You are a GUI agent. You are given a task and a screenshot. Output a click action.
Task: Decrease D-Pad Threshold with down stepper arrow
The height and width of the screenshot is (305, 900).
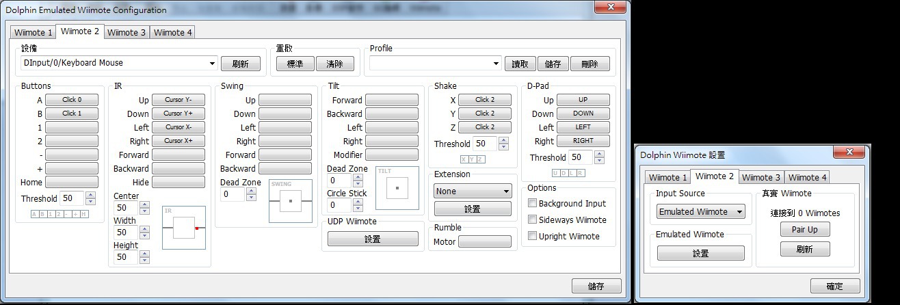pos(599,161)
